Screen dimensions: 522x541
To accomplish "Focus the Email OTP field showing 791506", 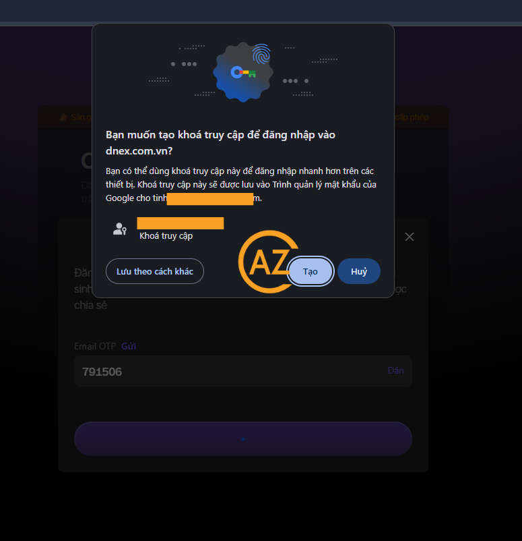I will [x=243, y=371].
